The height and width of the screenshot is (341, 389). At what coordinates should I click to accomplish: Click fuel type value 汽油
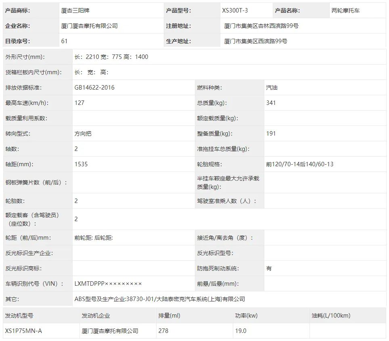[x=272, y=88]
